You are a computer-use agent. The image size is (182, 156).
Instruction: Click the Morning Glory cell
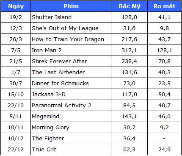pyautogui.click(x=71, y=128)
